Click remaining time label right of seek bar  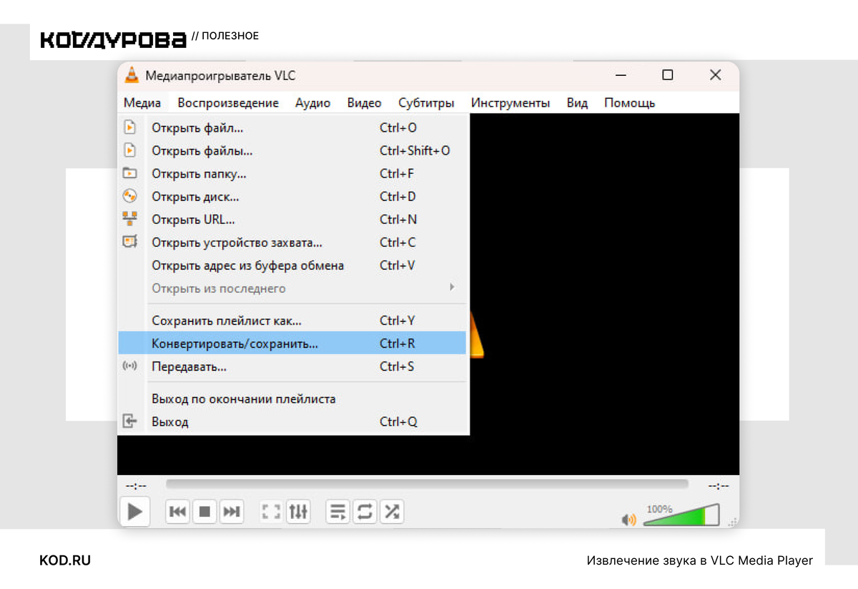tap(718, 485)
